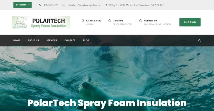Expand the Saskatoon location dropdown
Image resolution: width=214 pixels, height=111 pixels.
click(23, 5)
